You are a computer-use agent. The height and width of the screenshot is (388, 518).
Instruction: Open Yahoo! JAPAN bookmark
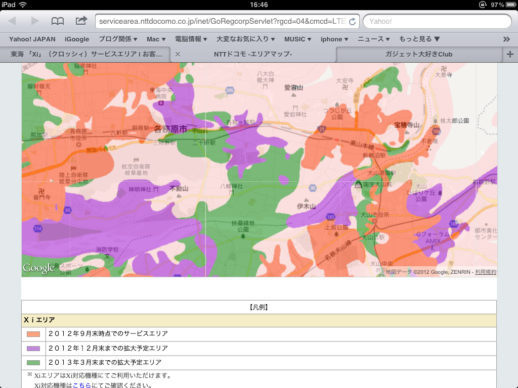32,39
